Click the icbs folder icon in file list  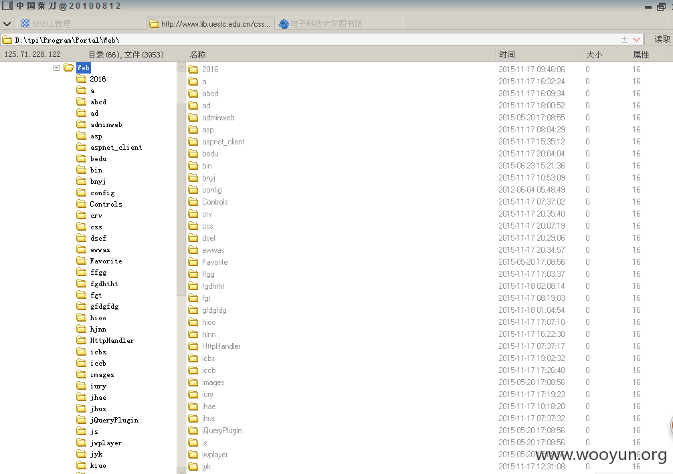click(x=193, y=358)
